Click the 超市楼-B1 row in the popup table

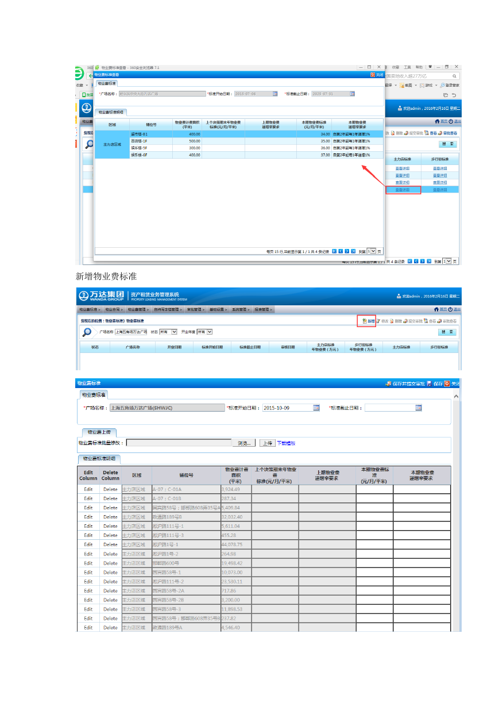pos(239,133)
